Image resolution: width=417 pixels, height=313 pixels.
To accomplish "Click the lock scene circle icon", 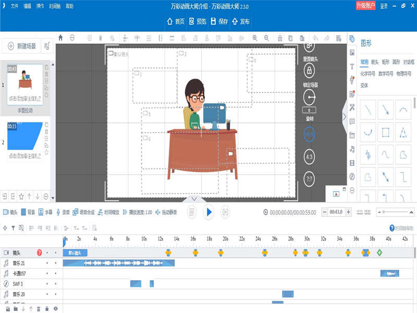I will [x=309, y=70].
